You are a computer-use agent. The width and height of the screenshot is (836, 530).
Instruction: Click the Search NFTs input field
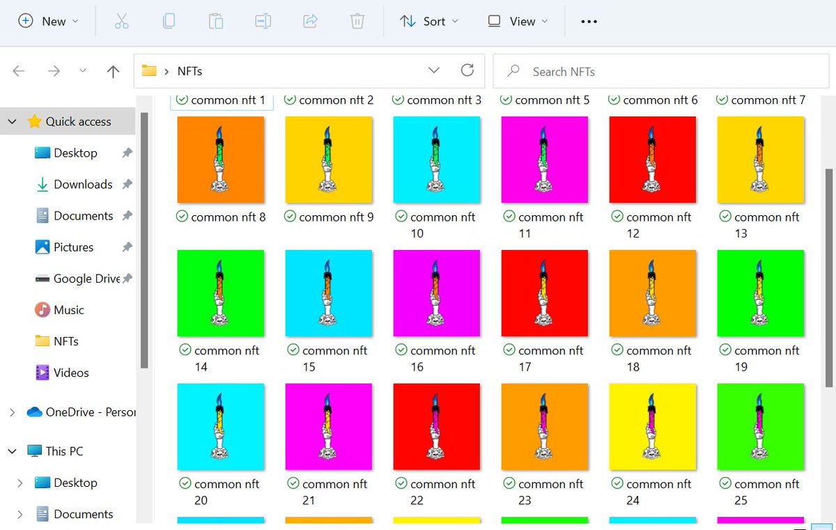click(661, 71)
